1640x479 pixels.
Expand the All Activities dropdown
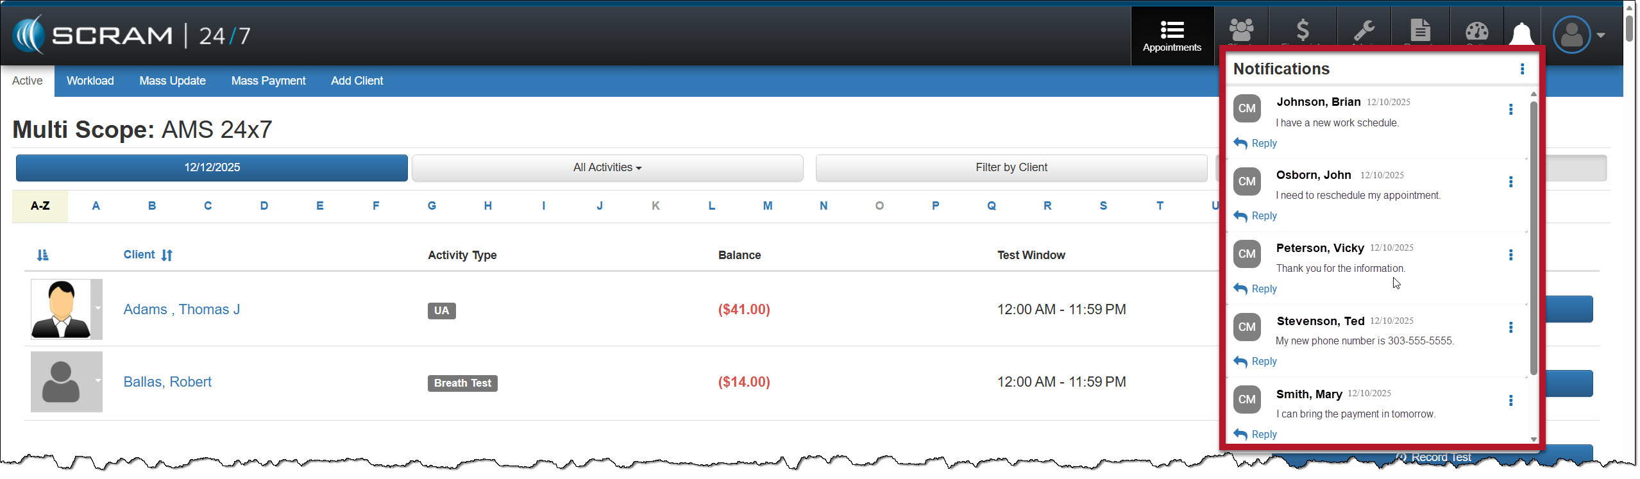pos(607,167)
